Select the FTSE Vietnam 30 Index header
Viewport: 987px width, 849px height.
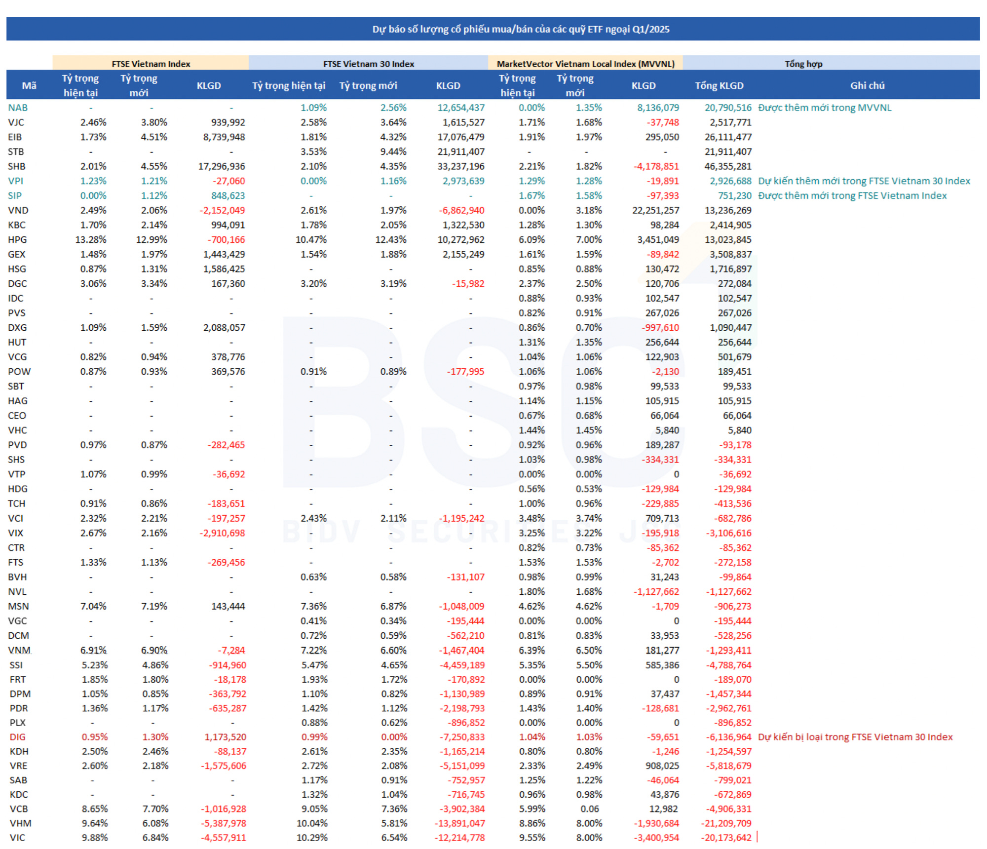click(x=368, y=64)
